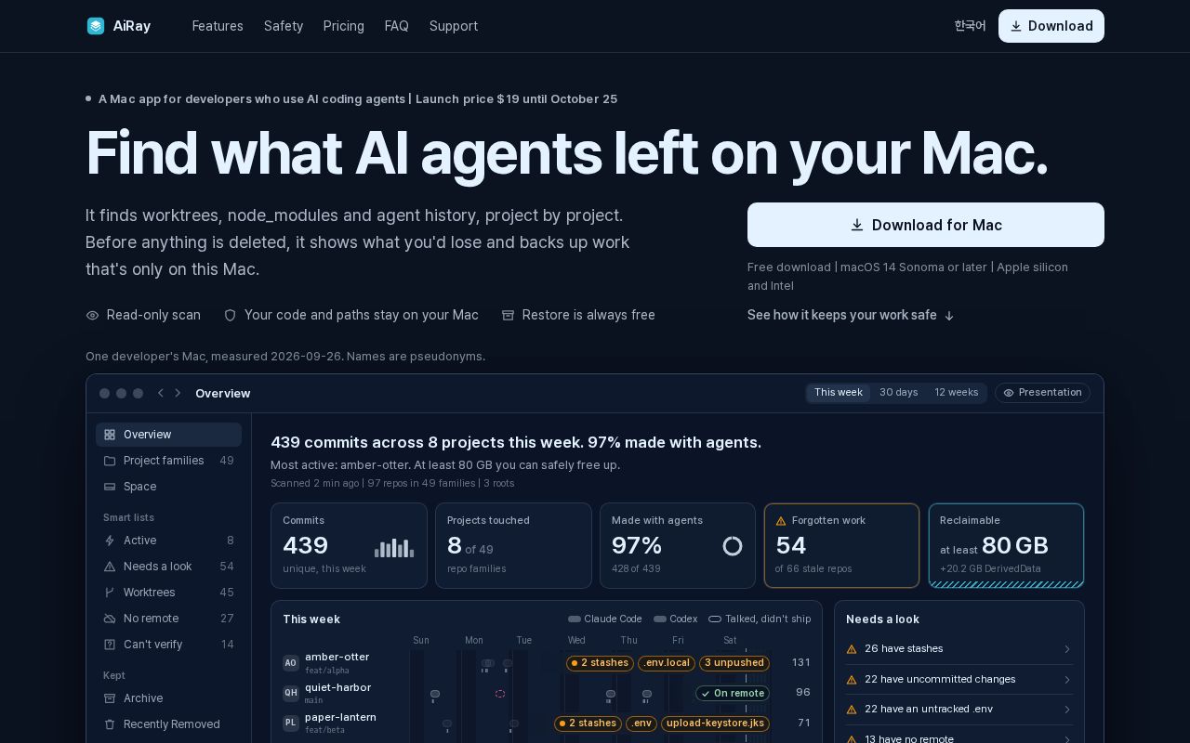Click the paper-lantern PL avatar
The image size is (1190, 743).
[x=291, y=723]
